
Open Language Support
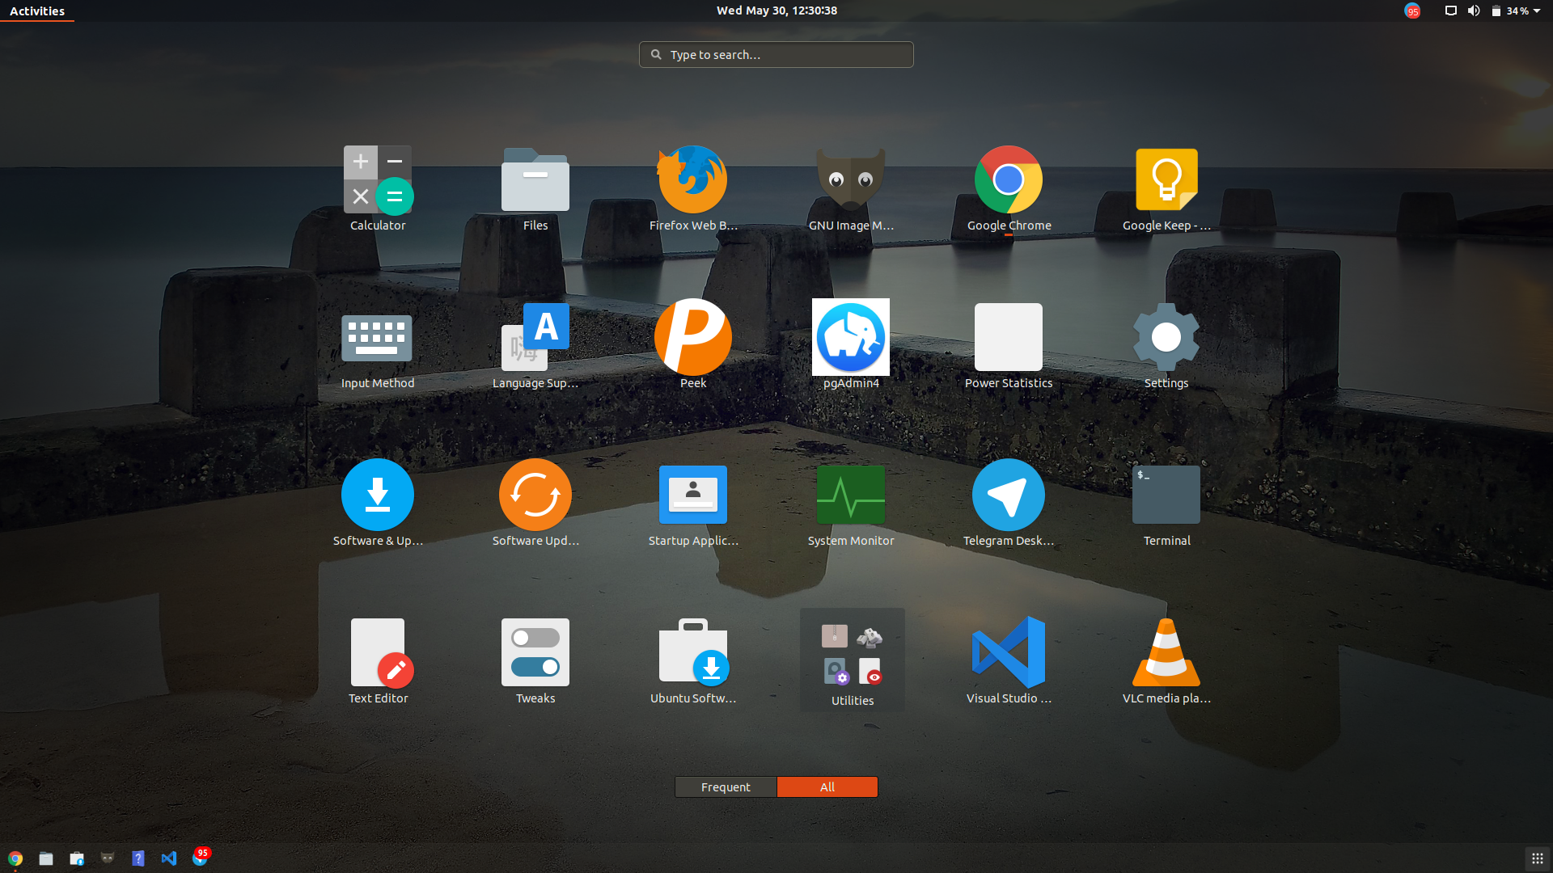click(535, 347)
